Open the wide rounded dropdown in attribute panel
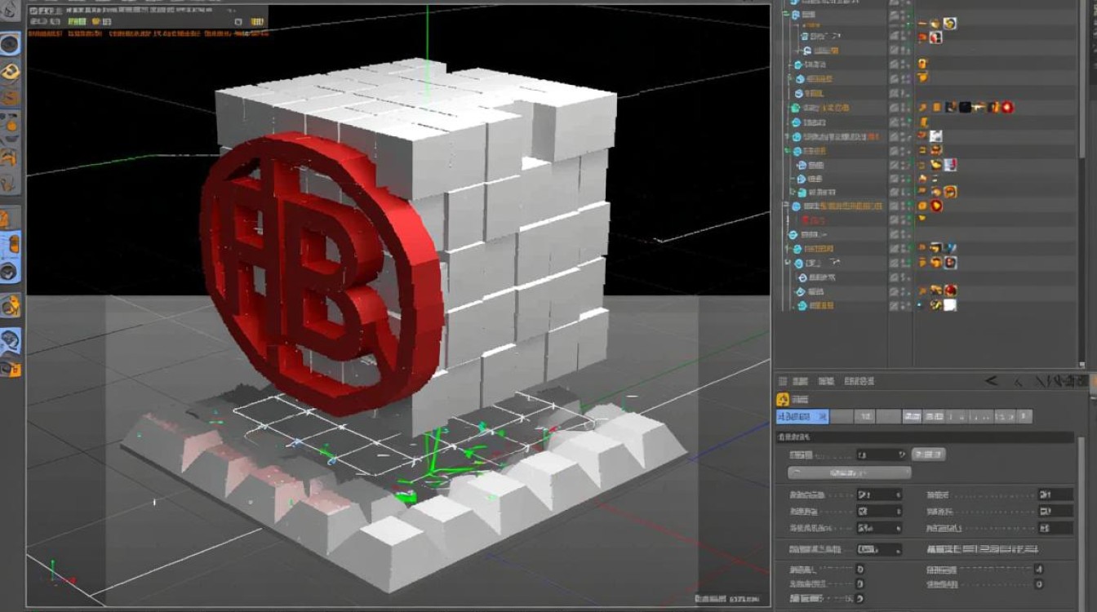Viewport: 1097px width, 612px height. click(x=849, y=472)
